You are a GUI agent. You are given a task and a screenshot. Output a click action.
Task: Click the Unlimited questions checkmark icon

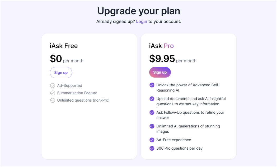[53, 100]
